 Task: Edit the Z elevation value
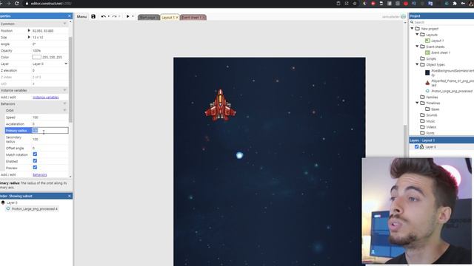50,70
